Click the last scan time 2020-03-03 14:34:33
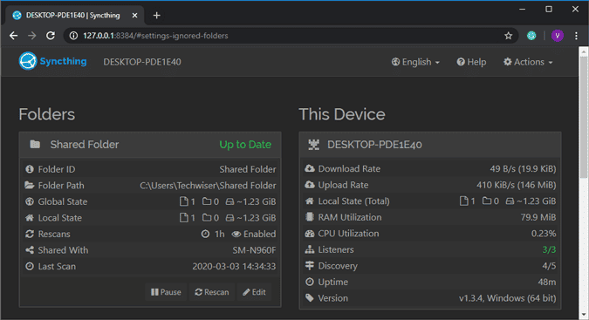Screen dimensions: 589x320 tap(234, 266)
